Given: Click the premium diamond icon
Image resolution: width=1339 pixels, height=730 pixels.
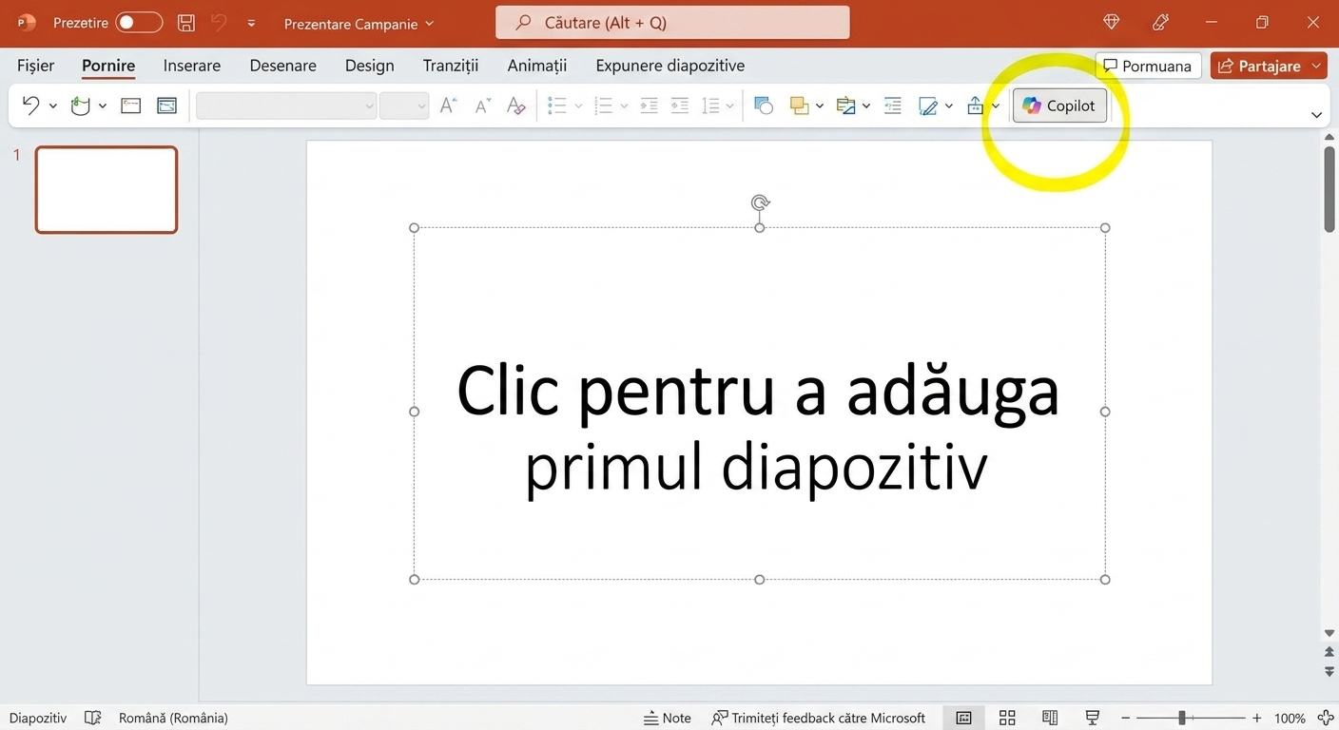Looking at the screenshot, I should tap(1111, 22).
